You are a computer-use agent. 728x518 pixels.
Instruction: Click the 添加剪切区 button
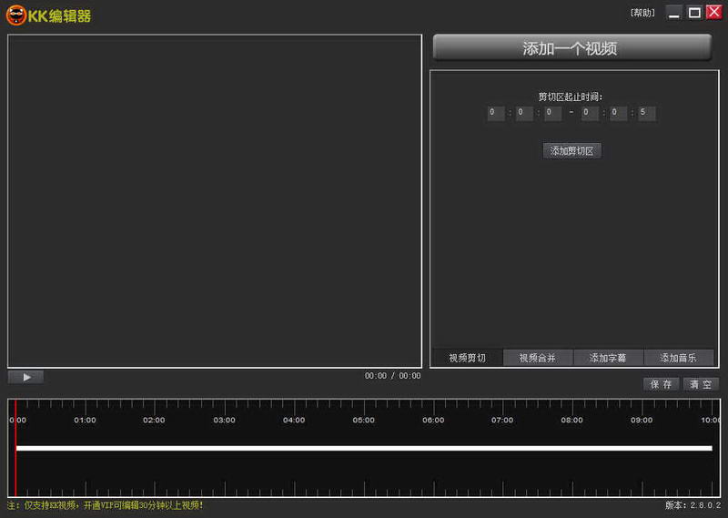pos(572,151)
